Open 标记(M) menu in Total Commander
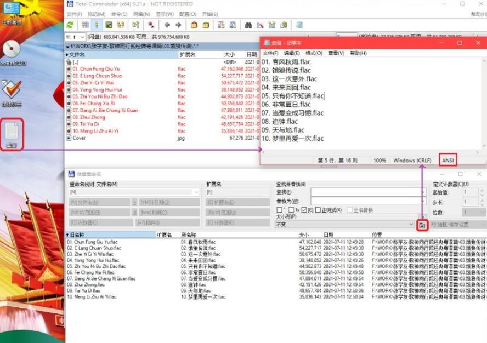 pos(97,14)
